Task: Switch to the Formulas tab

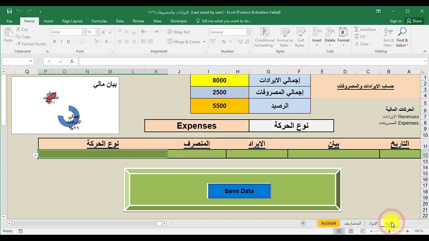Action: (99, 21)
